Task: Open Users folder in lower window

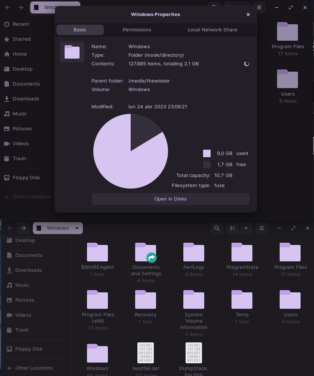Action: pyautogui.click(x=290, y=307)
